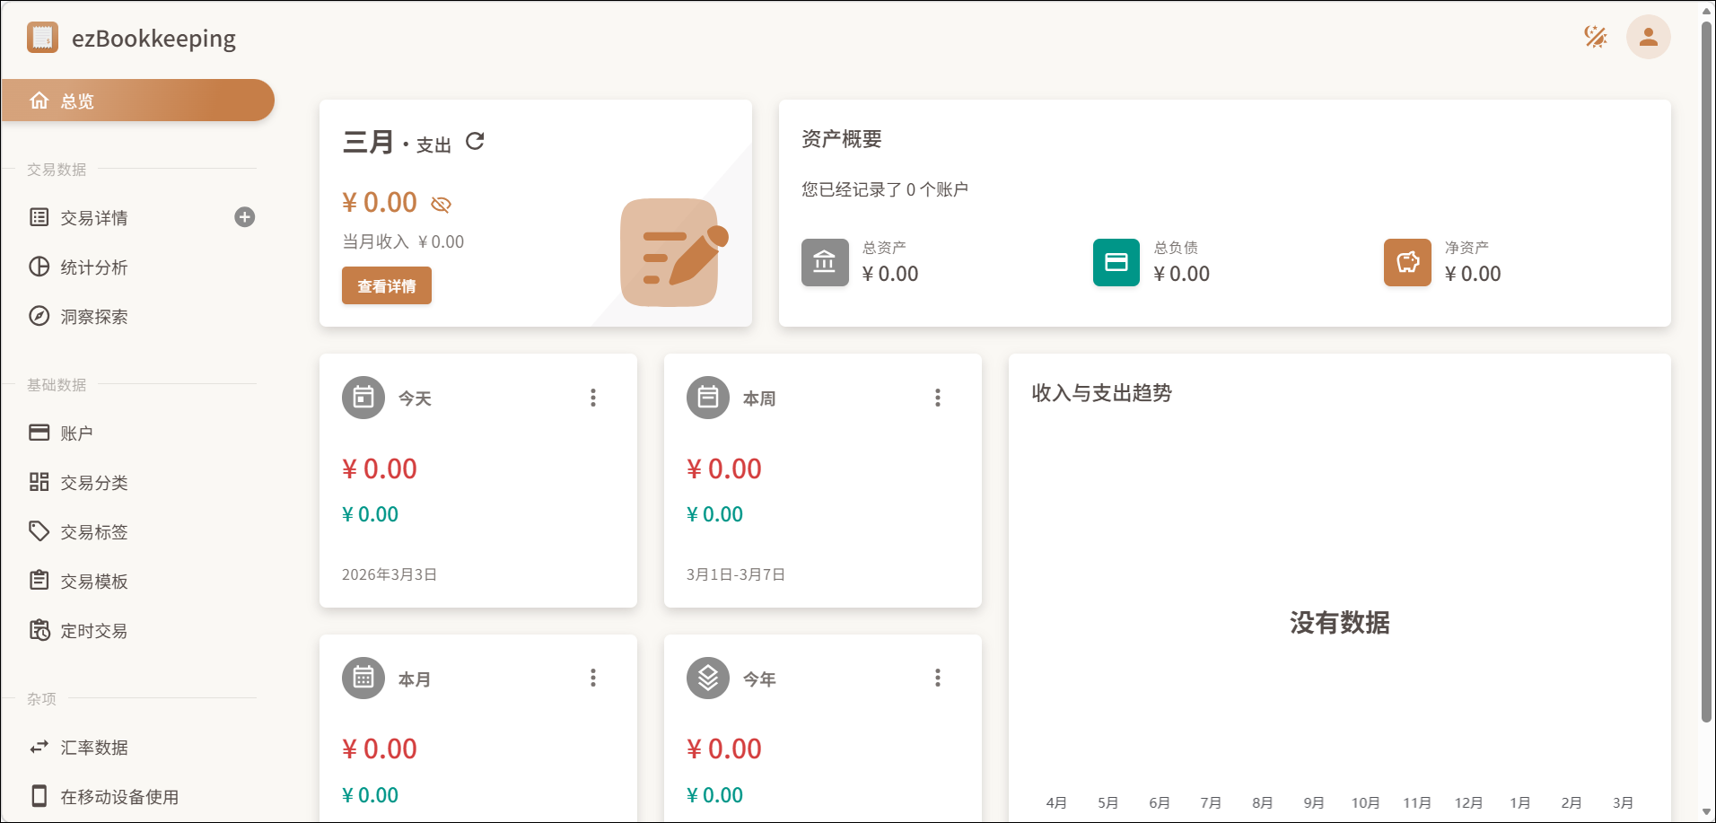Select 总览 in the sidebar
Screen dimensions: 1716x823
click(x=138, y=101)
